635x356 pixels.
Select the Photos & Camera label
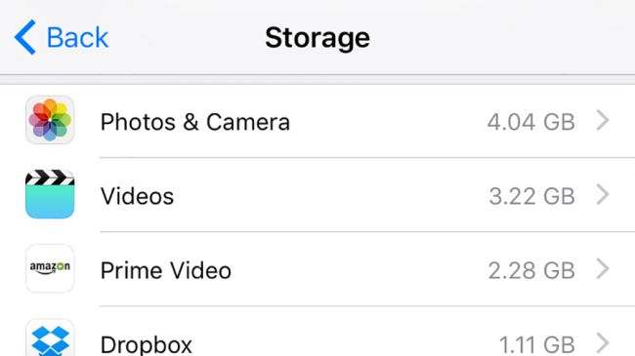(x=195, y=122)
